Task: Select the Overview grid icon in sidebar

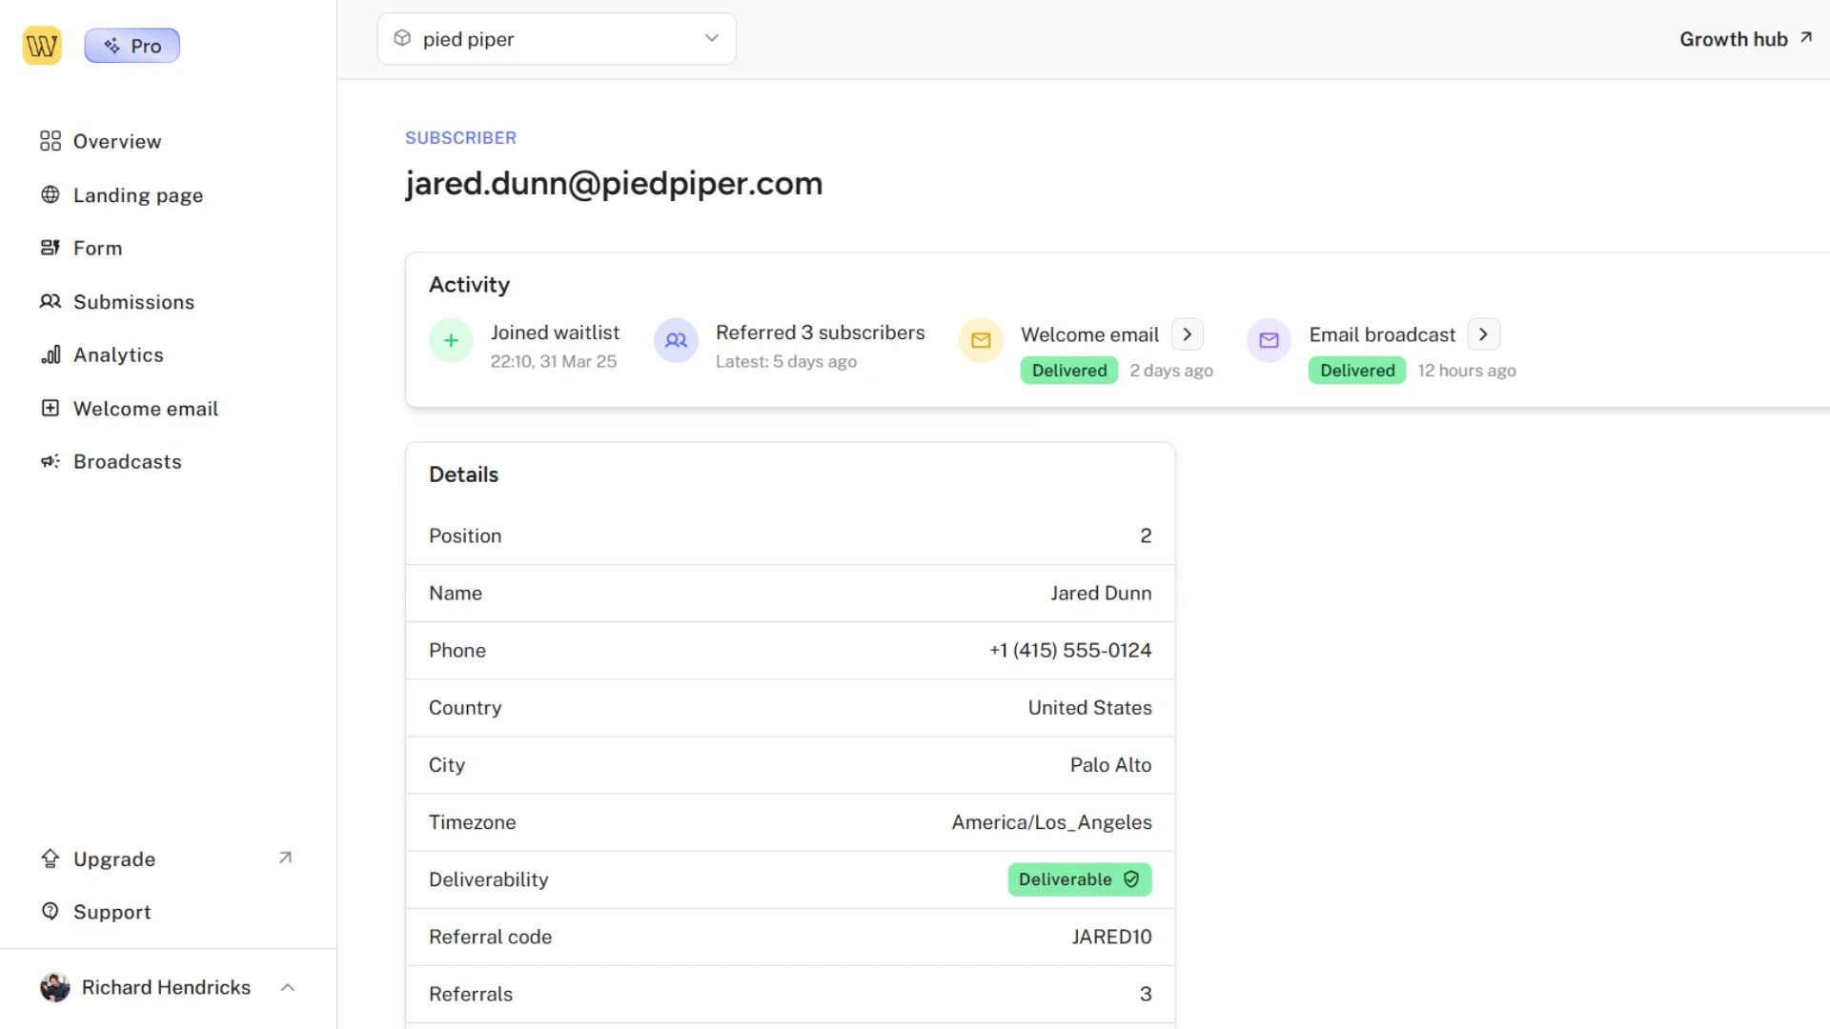Action: (x=51, y=141)
